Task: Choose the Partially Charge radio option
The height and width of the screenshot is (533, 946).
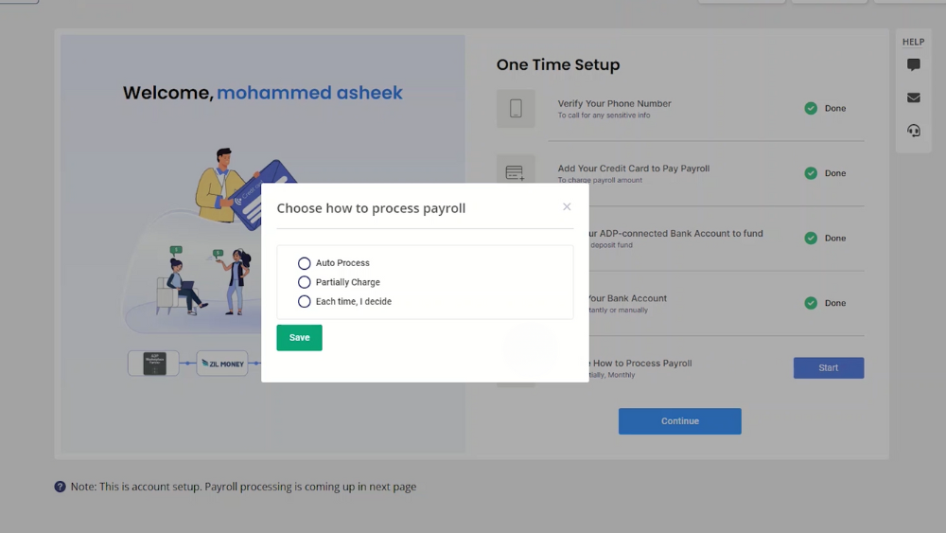Action: click(x=304, y=282)
